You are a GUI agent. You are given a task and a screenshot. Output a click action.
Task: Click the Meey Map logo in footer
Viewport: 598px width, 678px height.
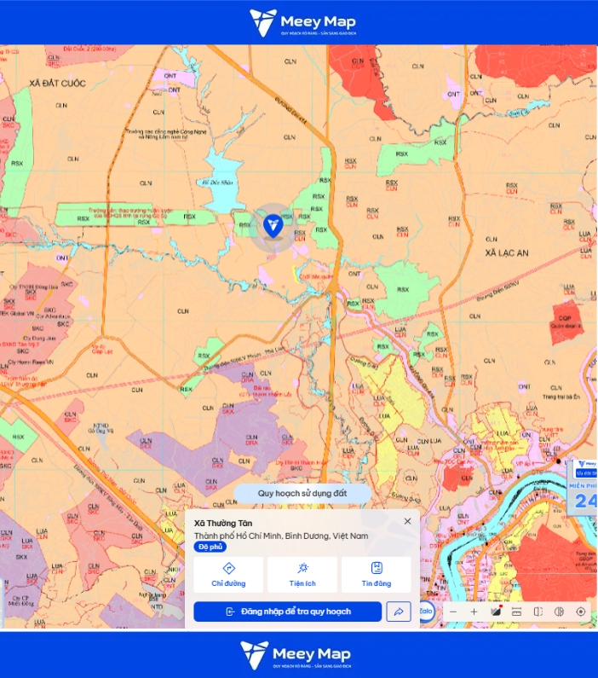click(x=296, y=655)
